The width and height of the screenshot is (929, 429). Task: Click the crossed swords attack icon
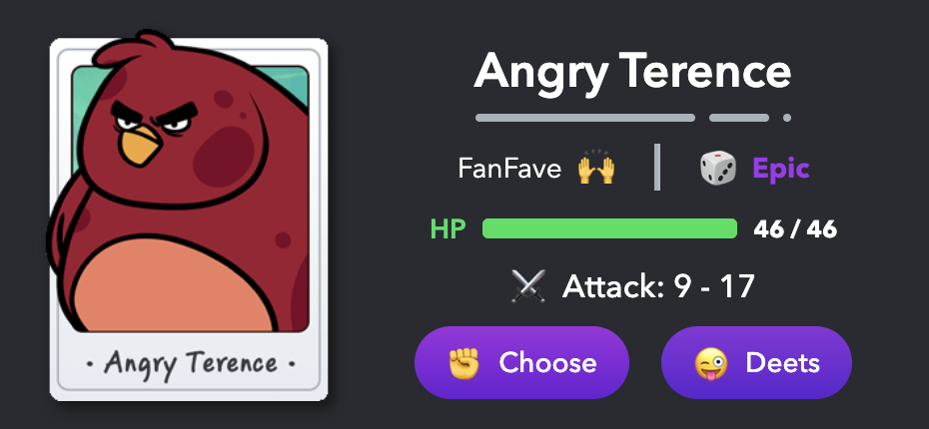[527, 286]
